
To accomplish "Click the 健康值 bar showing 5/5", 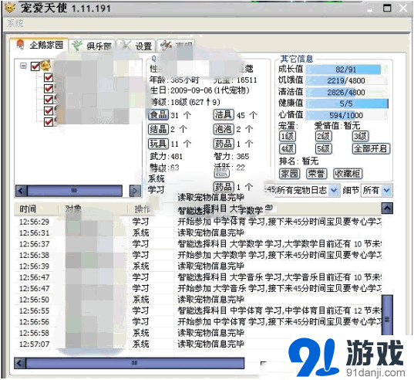I will tap(347, 103).
